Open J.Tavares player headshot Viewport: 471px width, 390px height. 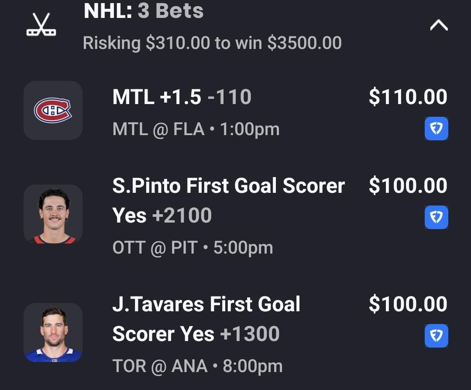pos(53,333)
